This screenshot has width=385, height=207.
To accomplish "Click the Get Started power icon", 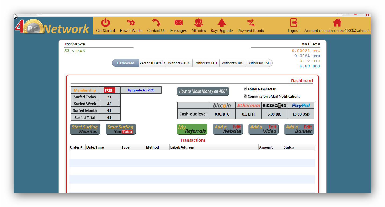I will [x=106, y=23].
